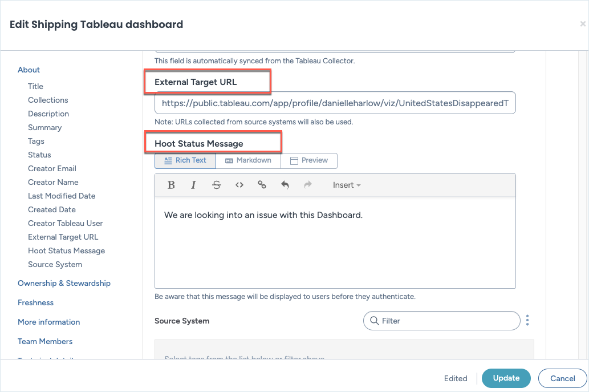
Task: Click the External Target URL input field
Action: [335, 103]
